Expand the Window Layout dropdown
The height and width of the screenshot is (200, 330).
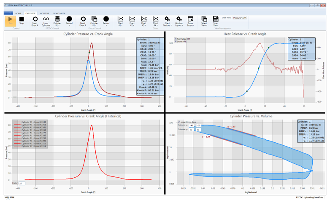coord(179,21)
